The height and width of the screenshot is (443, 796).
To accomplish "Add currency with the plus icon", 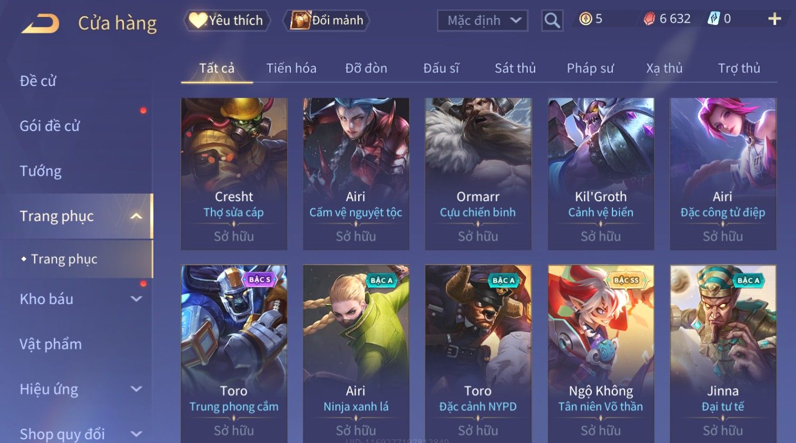I will pos(774,19).
